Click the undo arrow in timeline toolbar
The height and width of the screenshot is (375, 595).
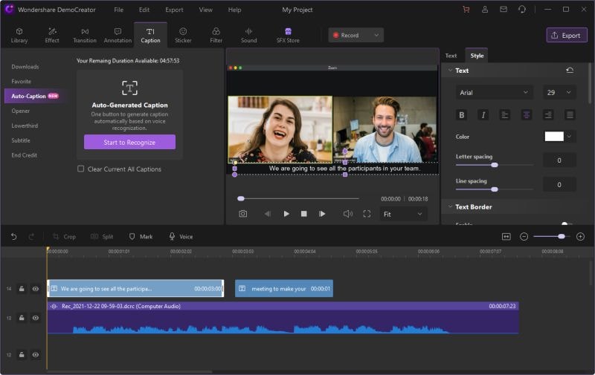(x=13, y=236)
